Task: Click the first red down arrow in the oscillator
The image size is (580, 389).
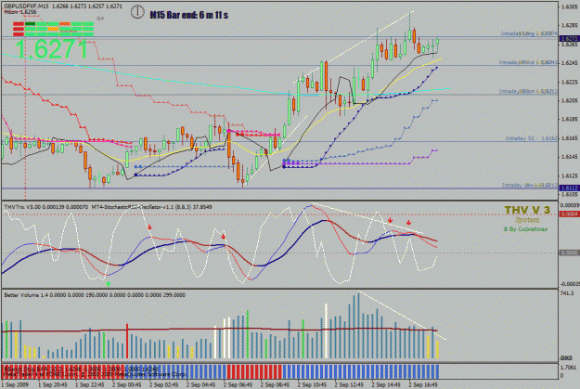Action: 149,227
